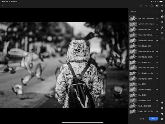Open three-dot menu for Ilford FP4
165x124 pixels.
[157, 84]
